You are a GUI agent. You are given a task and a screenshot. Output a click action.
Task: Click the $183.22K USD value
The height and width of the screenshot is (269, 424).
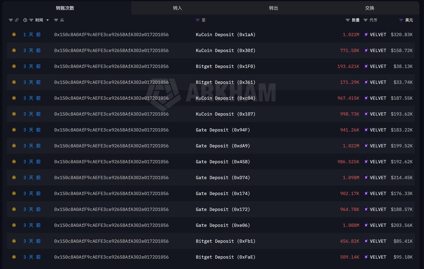pyautogui.click(x=402, y=130)
